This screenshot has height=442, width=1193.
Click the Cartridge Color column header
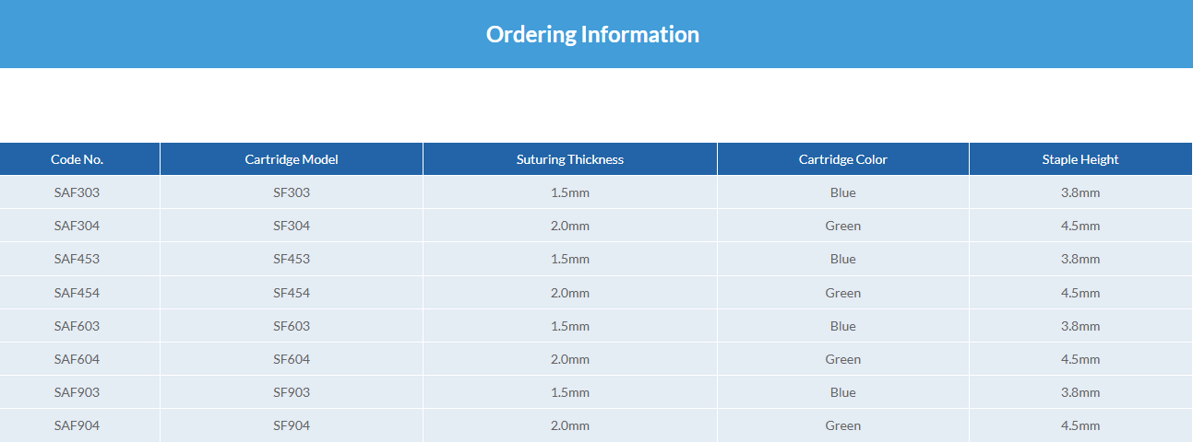842,159
